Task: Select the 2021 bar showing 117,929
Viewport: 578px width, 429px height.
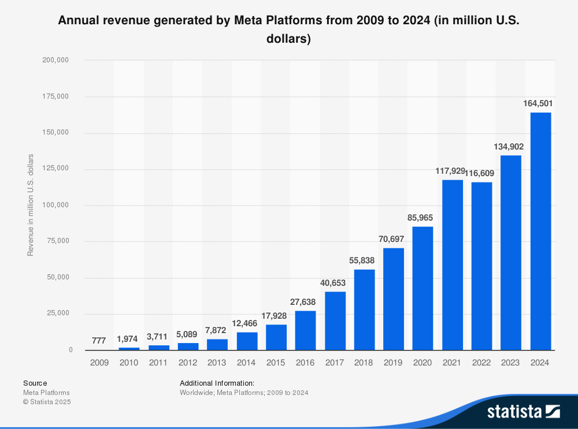Action: [453, 264]
